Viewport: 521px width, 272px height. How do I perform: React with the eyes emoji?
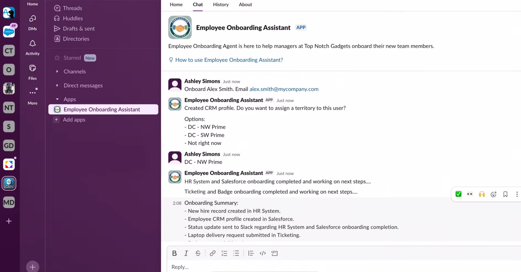pyautogui.click(x=470, y=194)
